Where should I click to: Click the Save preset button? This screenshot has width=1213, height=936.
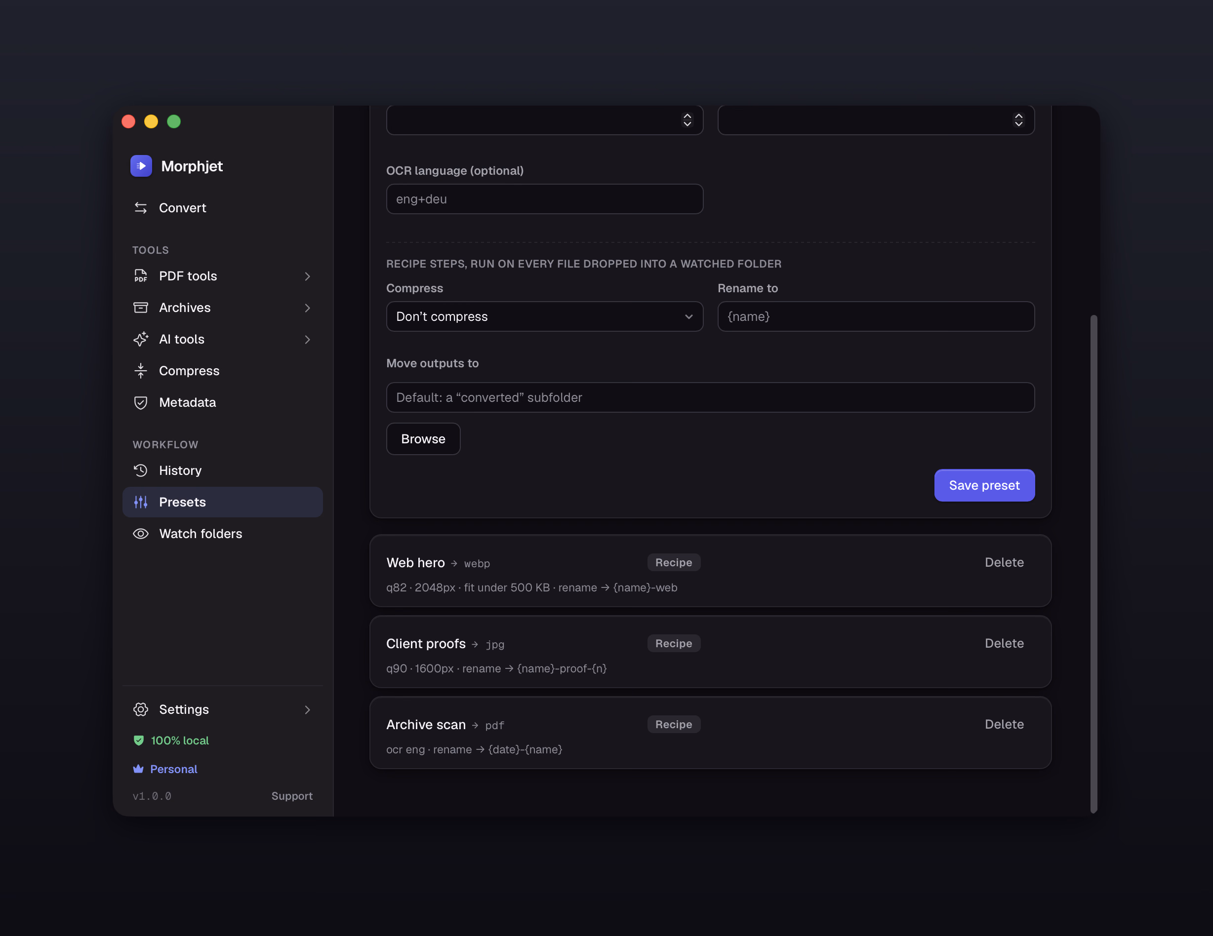(984, 485)
